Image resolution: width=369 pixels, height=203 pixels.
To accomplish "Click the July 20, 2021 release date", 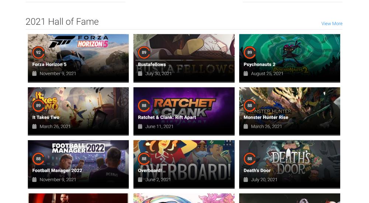I will pos(264,180).
